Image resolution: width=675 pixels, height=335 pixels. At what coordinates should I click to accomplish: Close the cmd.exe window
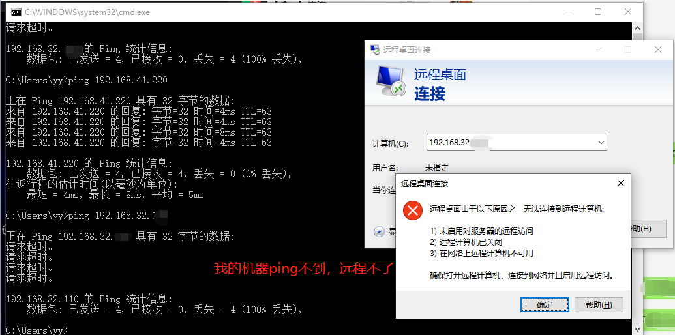point(627,12)
